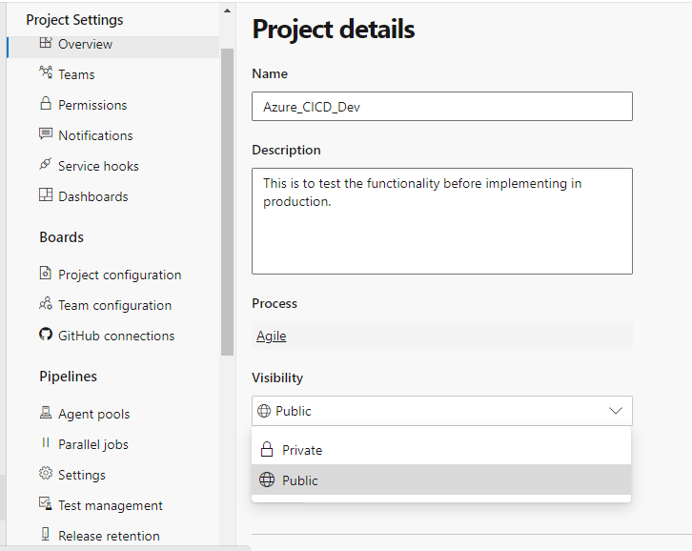Click the Service hooks plug icon

(46, 164)
